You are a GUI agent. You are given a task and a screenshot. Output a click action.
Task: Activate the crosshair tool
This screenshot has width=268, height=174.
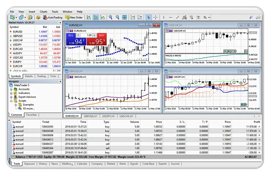click(155, 17)
